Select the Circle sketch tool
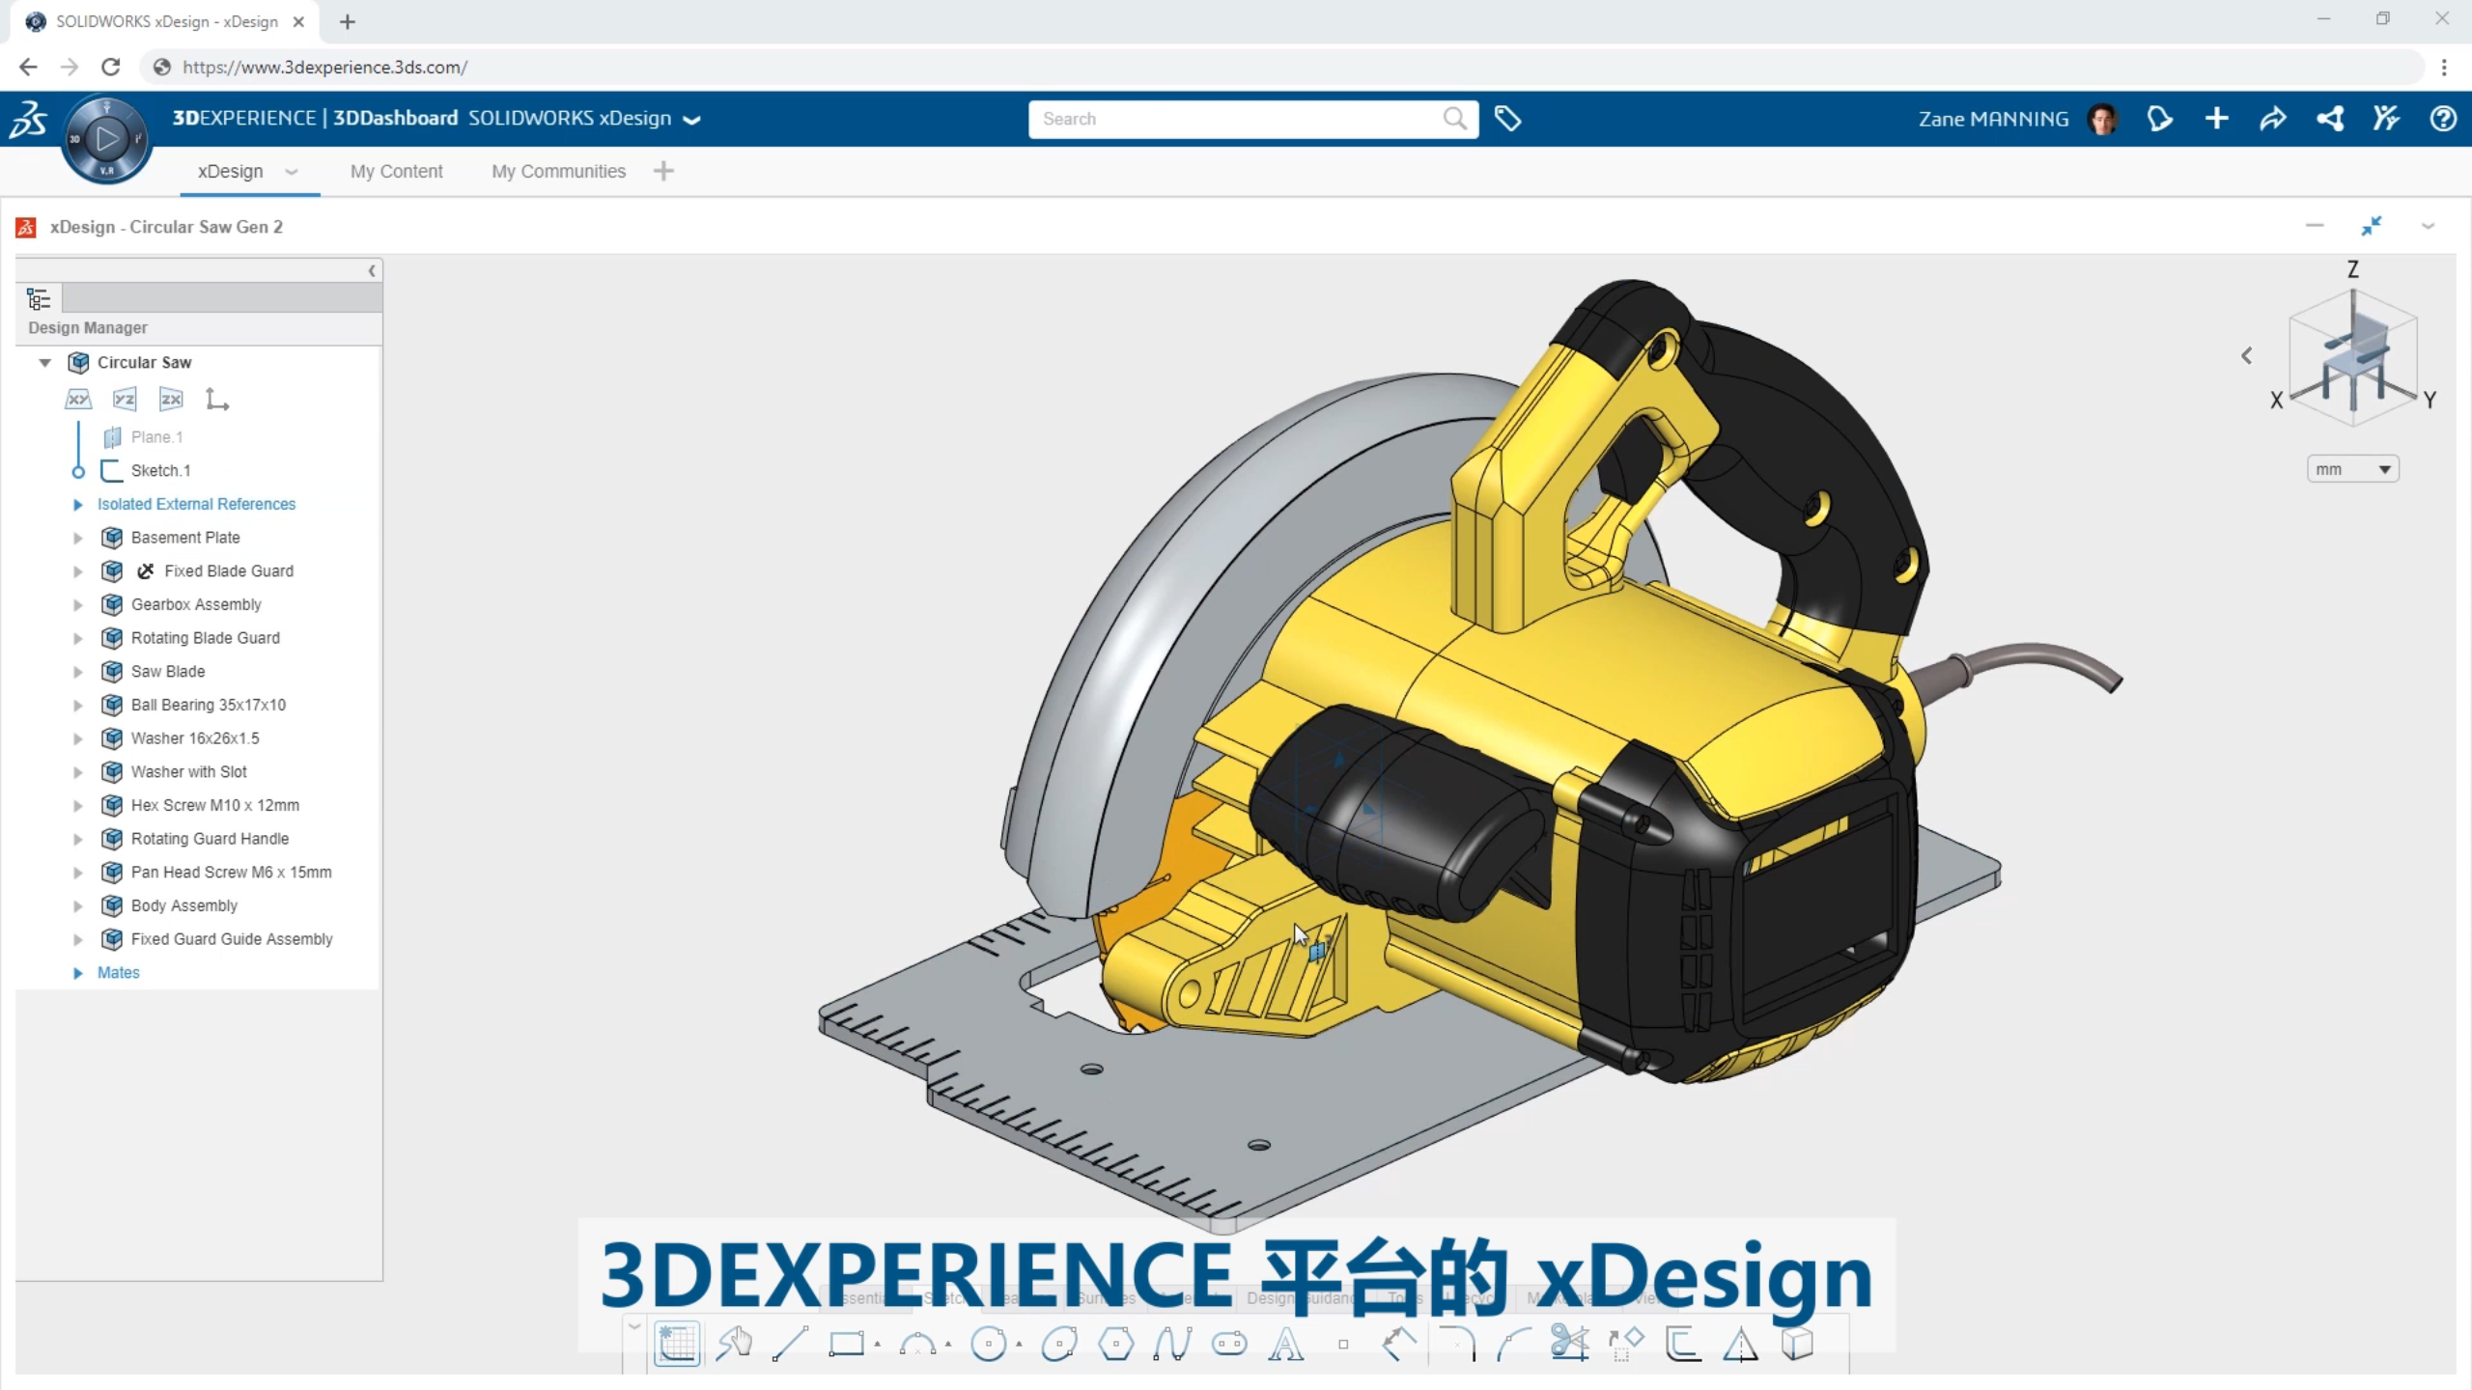This screenshot has width=2472, height=1390. [x=990, y=1344]
